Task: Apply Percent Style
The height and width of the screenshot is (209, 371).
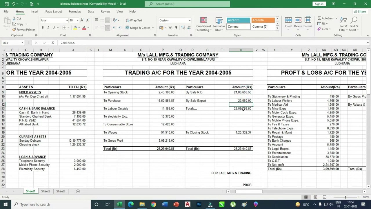Action: (170, 28)
